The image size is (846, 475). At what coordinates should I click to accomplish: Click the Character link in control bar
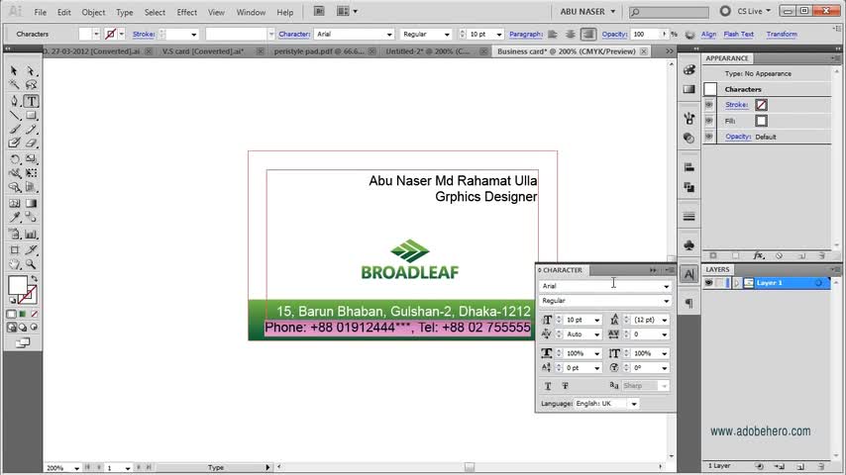294,34
